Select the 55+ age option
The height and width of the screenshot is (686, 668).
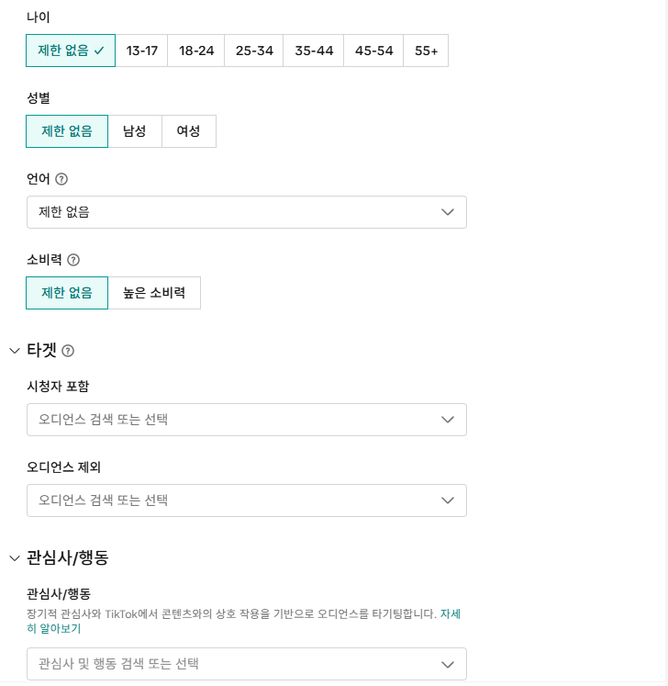[x=426, y=51]
